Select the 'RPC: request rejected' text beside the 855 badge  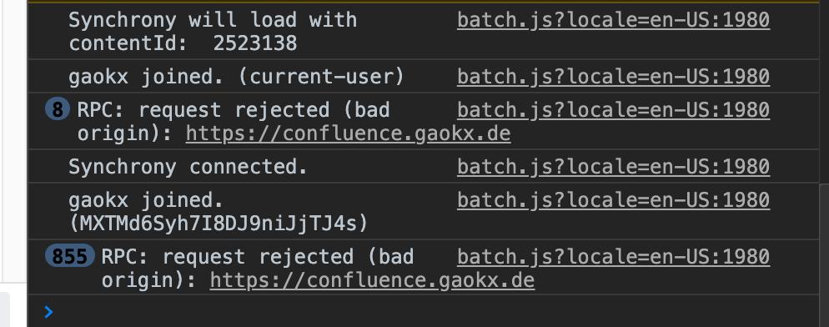click(228, 257)
